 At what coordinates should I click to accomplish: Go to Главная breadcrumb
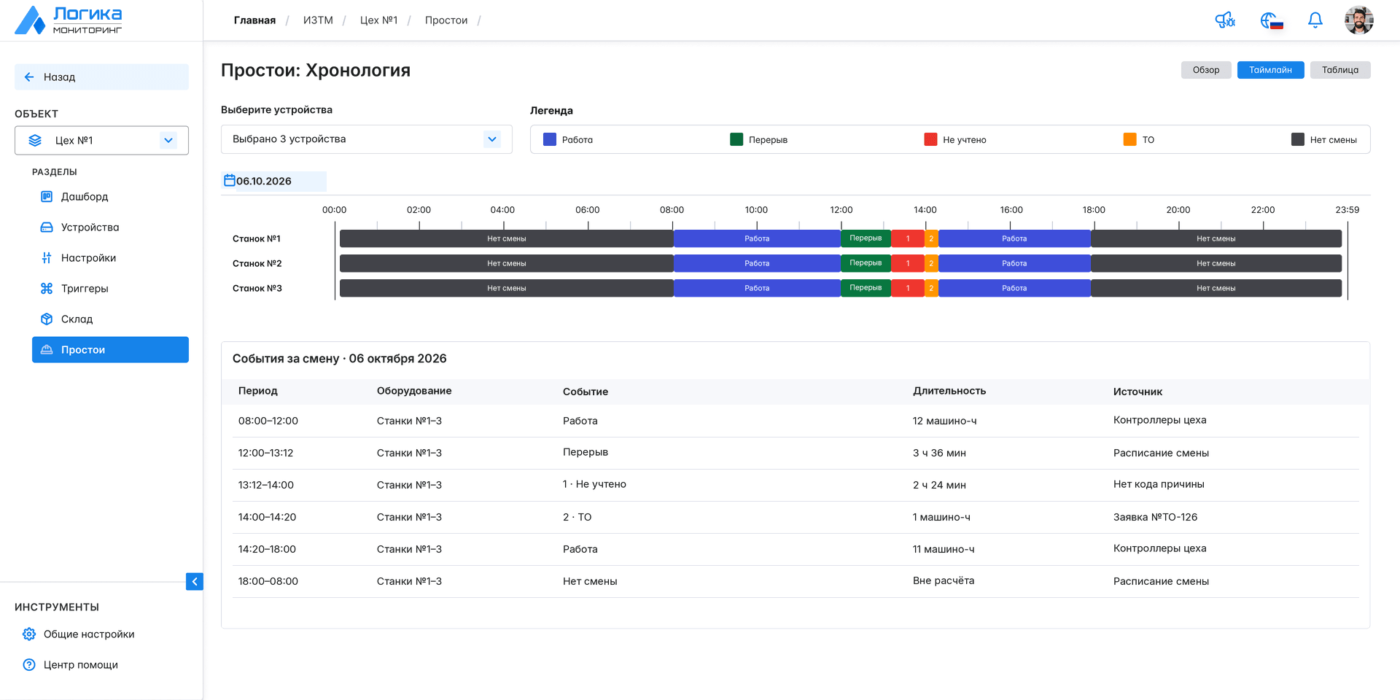pos(254,20)
